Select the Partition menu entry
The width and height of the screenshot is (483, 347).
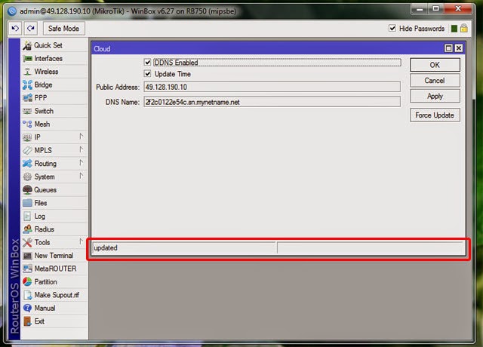click(54, 281)
